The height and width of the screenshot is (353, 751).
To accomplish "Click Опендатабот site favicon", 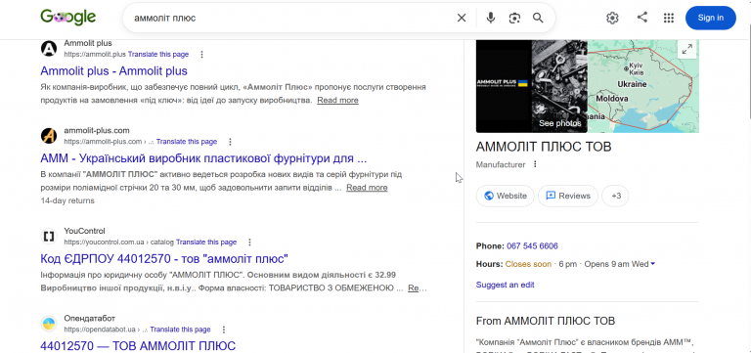I will point(49,324).
